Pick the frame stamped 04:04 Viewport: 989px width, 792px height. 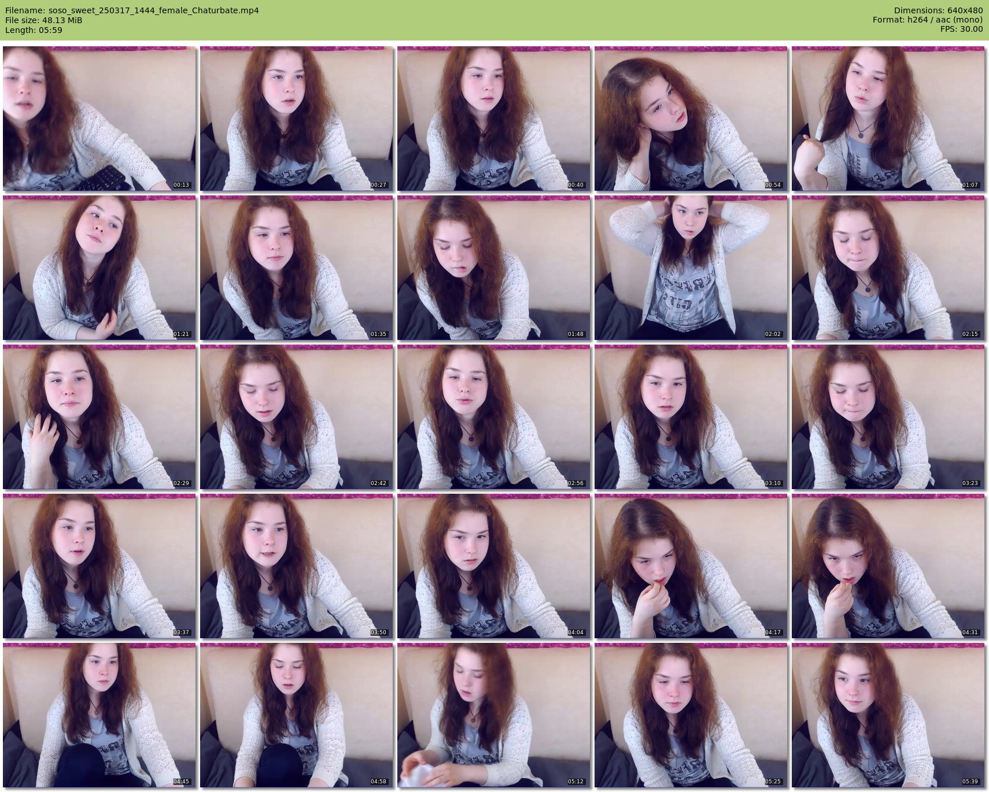pos(494,566)
